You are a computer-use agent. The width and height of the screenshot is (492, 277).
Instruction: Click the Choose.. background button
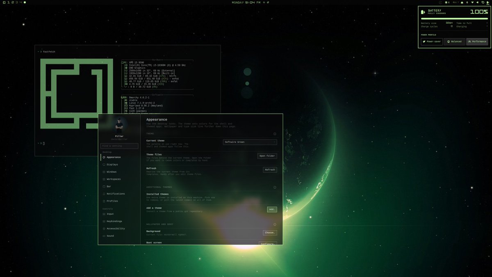pos(270,233)
